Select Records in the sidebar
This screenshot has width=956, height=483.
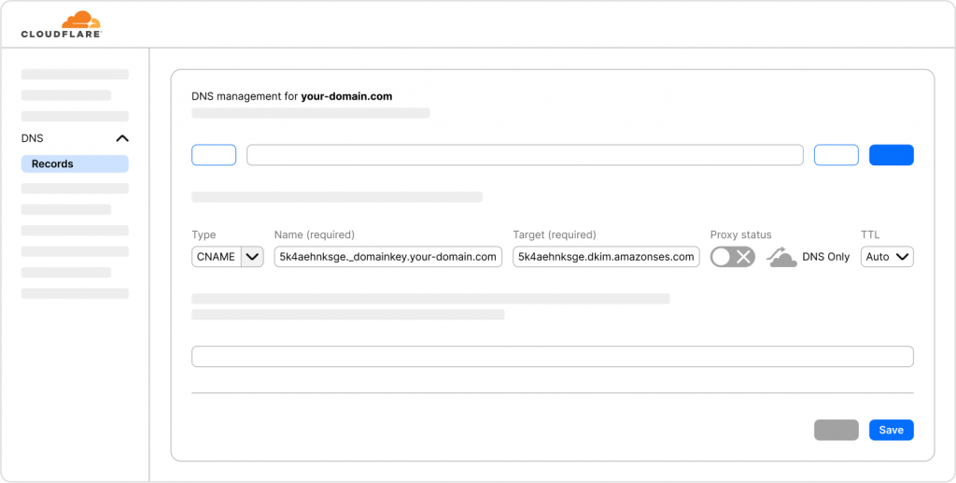tap(75, 163)
